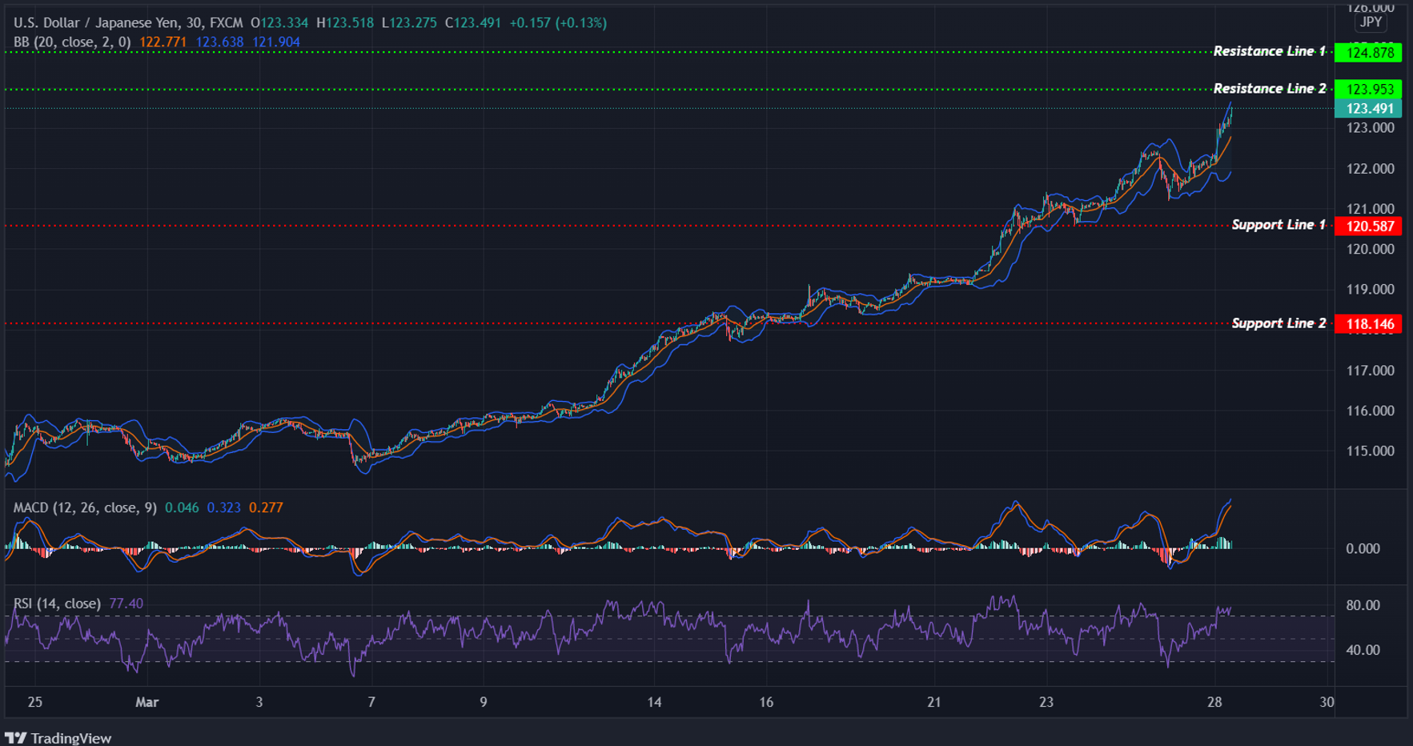The height and width of the screenshot is (746, 1413).
Task: Click the JPY currency label
Action: point(1371,22)
